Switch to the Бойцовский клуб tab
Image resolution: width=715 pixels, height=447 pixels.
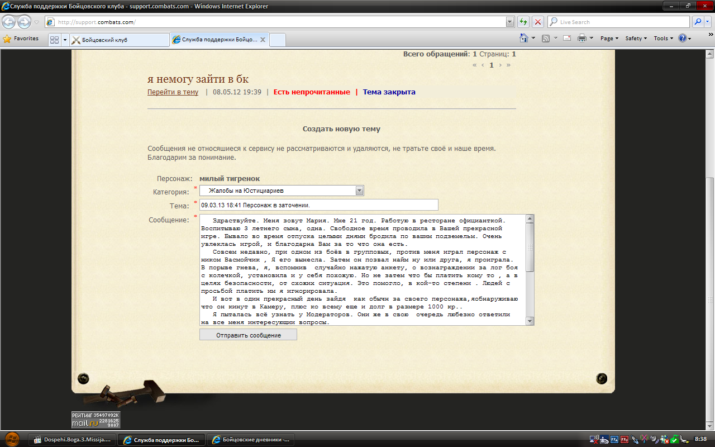point(119,40)
